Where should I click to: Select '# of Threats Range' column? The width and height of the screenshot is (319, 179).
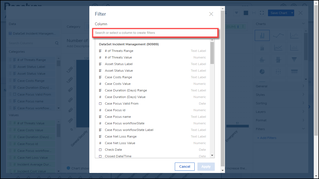[x=119, y=51]
